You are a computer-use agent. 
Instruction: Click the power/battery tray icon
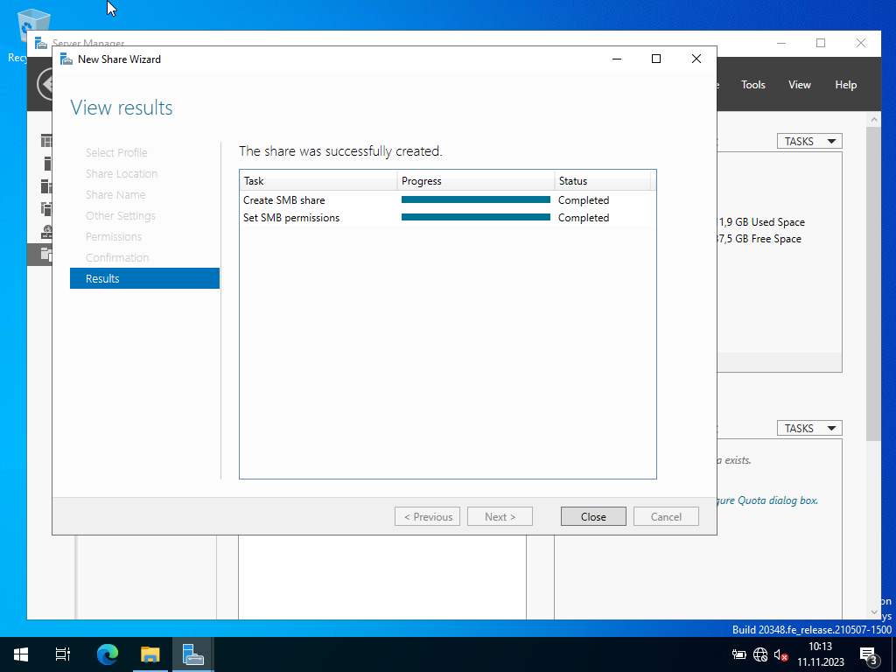(x=739, y=654)
